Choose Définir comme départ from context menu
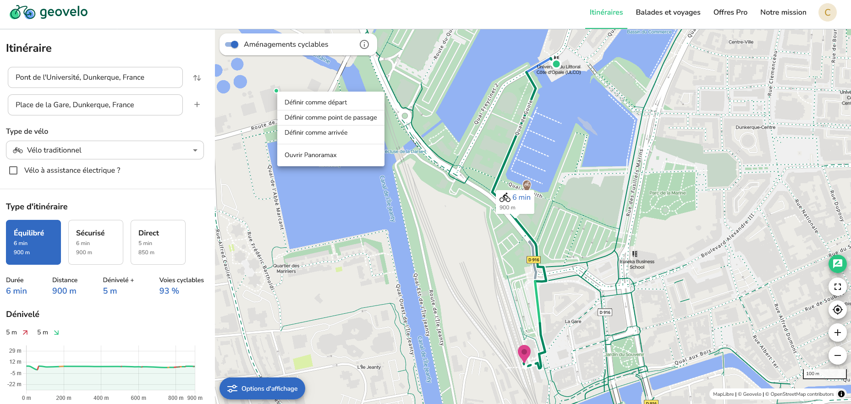 click(x=316, y=102)
